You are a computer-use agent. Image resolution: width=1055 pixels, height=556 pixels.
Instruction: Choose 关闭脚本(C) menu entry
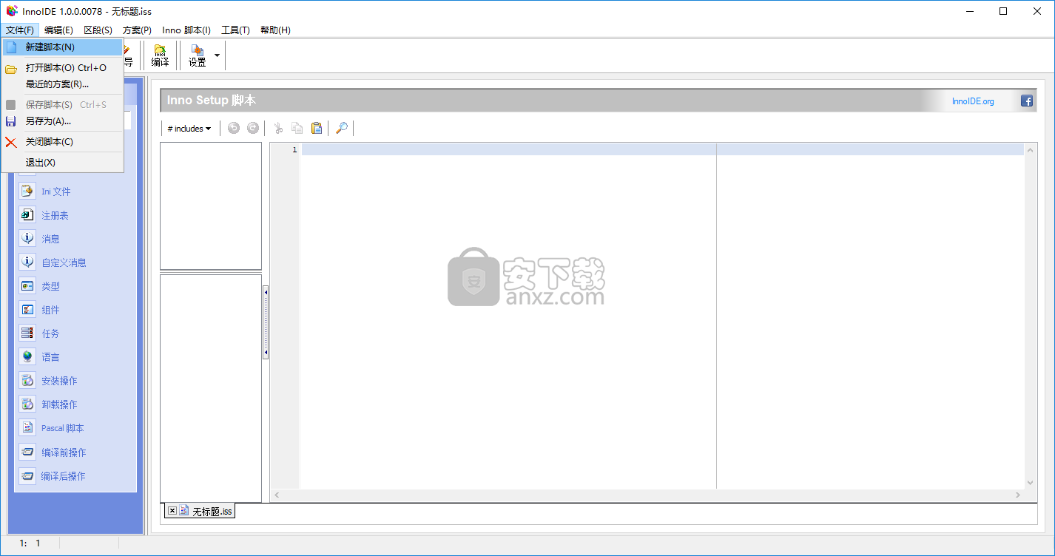(x=63, y=142)
